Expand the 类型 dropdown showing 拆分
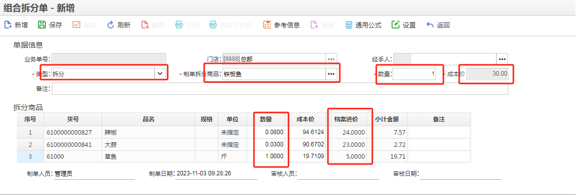 point(160,74)
